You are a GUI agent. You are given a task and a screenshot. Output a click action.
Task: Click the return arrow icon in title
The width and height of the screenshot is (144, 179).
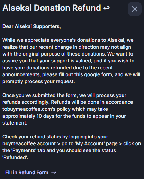point(106,8)
